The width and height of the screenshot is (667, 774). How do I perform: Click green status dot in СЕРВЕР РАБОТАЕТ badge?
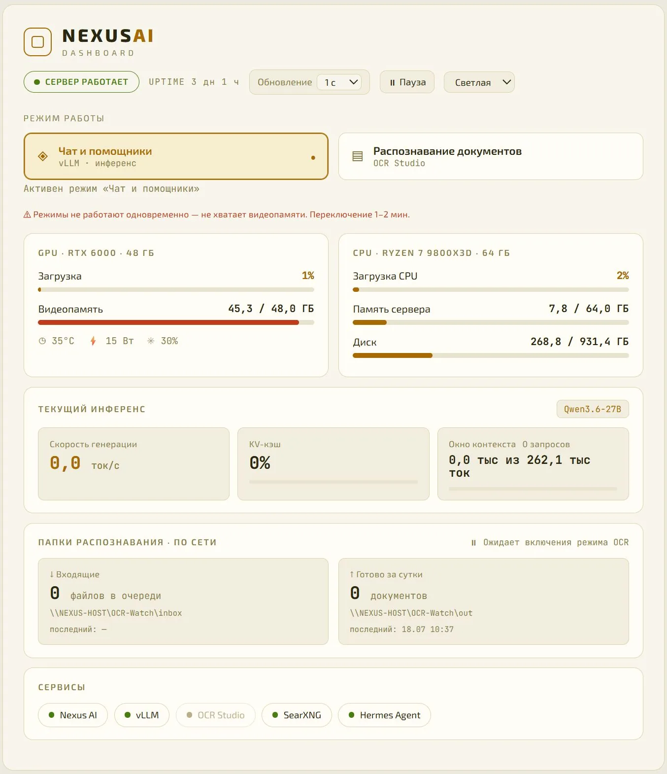point(36,82)
